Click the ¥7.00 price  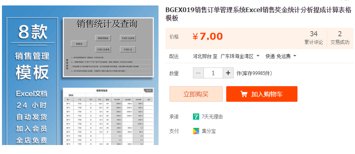(207, 37)
